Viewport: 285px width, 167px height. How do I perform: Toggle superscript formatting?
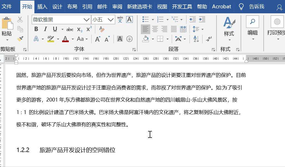pyautogui.click(x=89, y=29)
